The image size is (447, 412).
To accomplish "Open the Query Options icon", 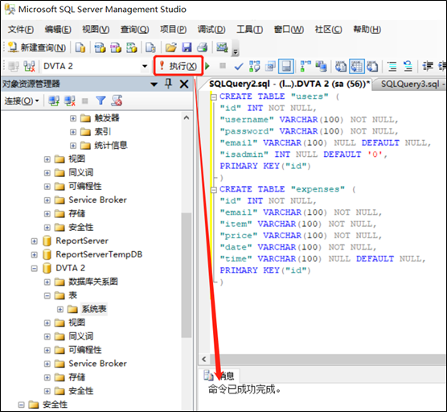I will 270,66.
